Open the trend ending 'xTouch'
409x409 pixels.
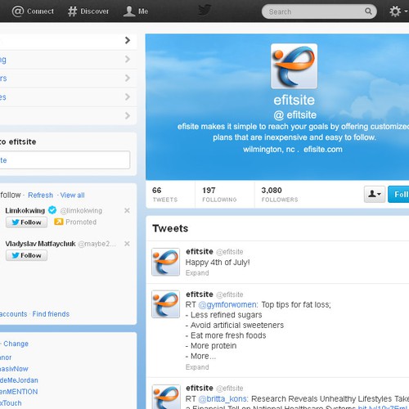11,403
